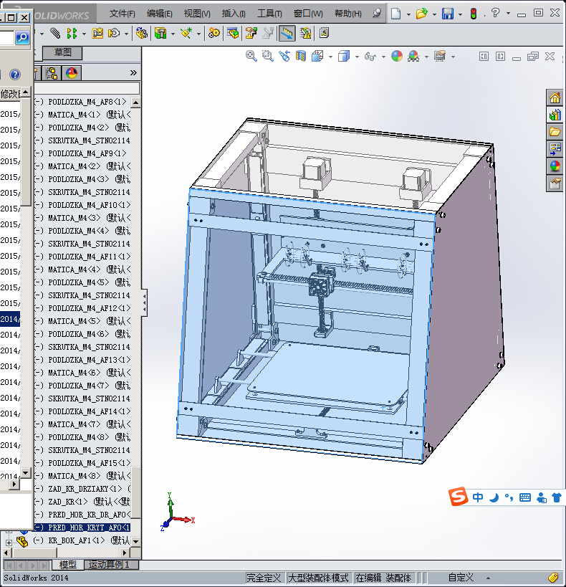
Task: Open the File Explorer folder icon in task pane
Action: (x=555, y=132)
